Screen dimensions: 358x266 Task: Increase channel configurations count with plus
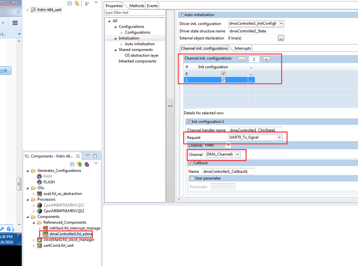pyautogui.click(x=266, y=59)
